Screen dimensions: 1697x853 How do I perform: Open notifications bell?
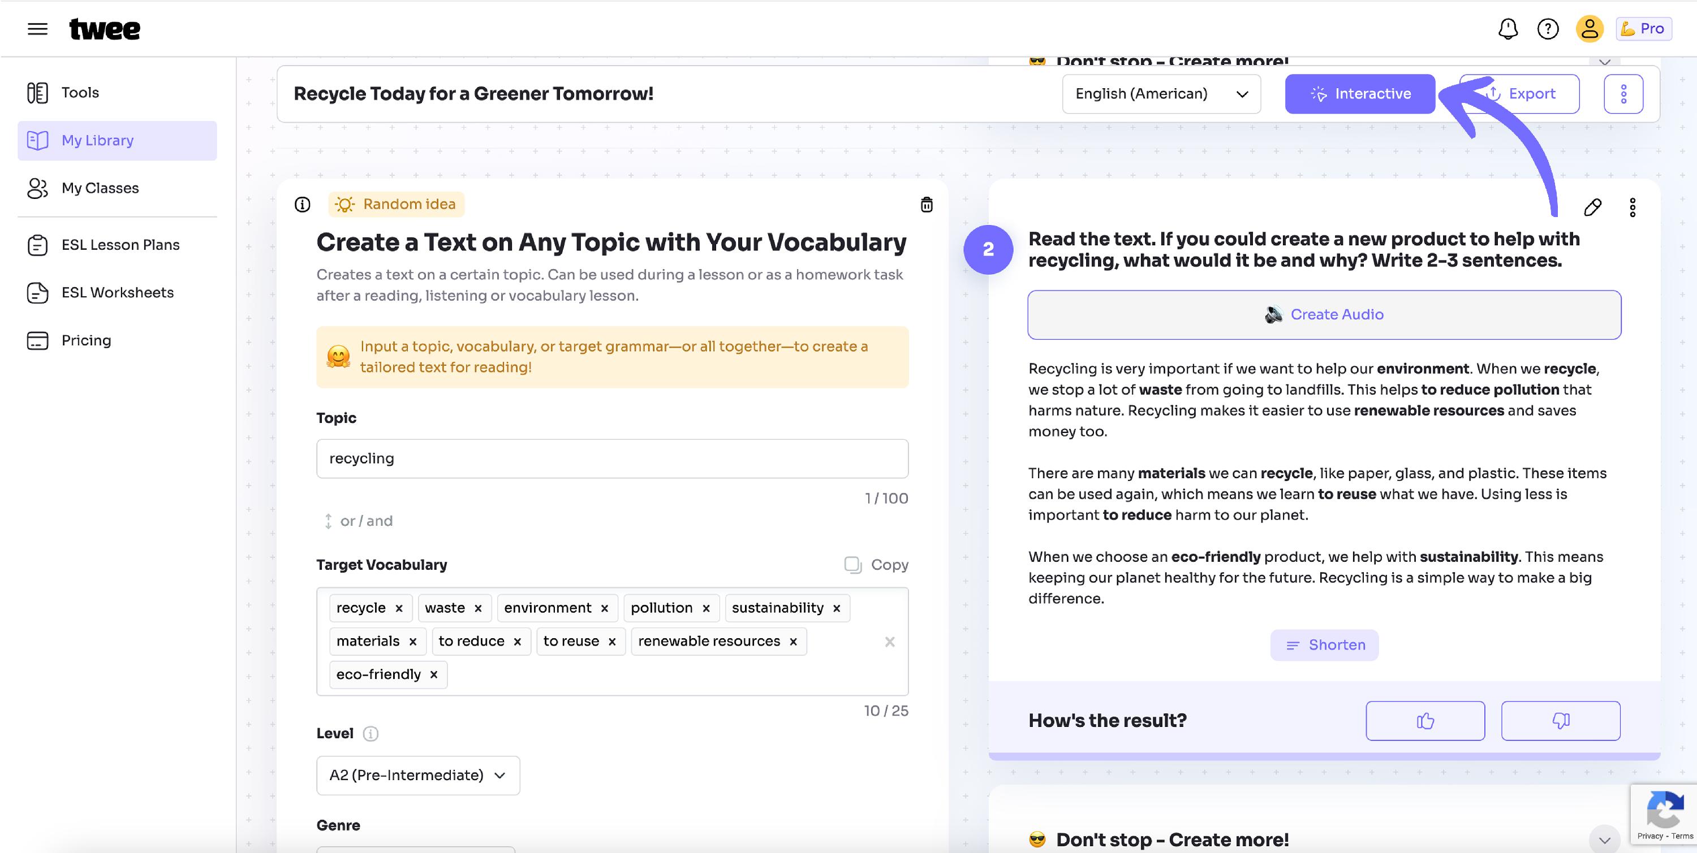1508,29
